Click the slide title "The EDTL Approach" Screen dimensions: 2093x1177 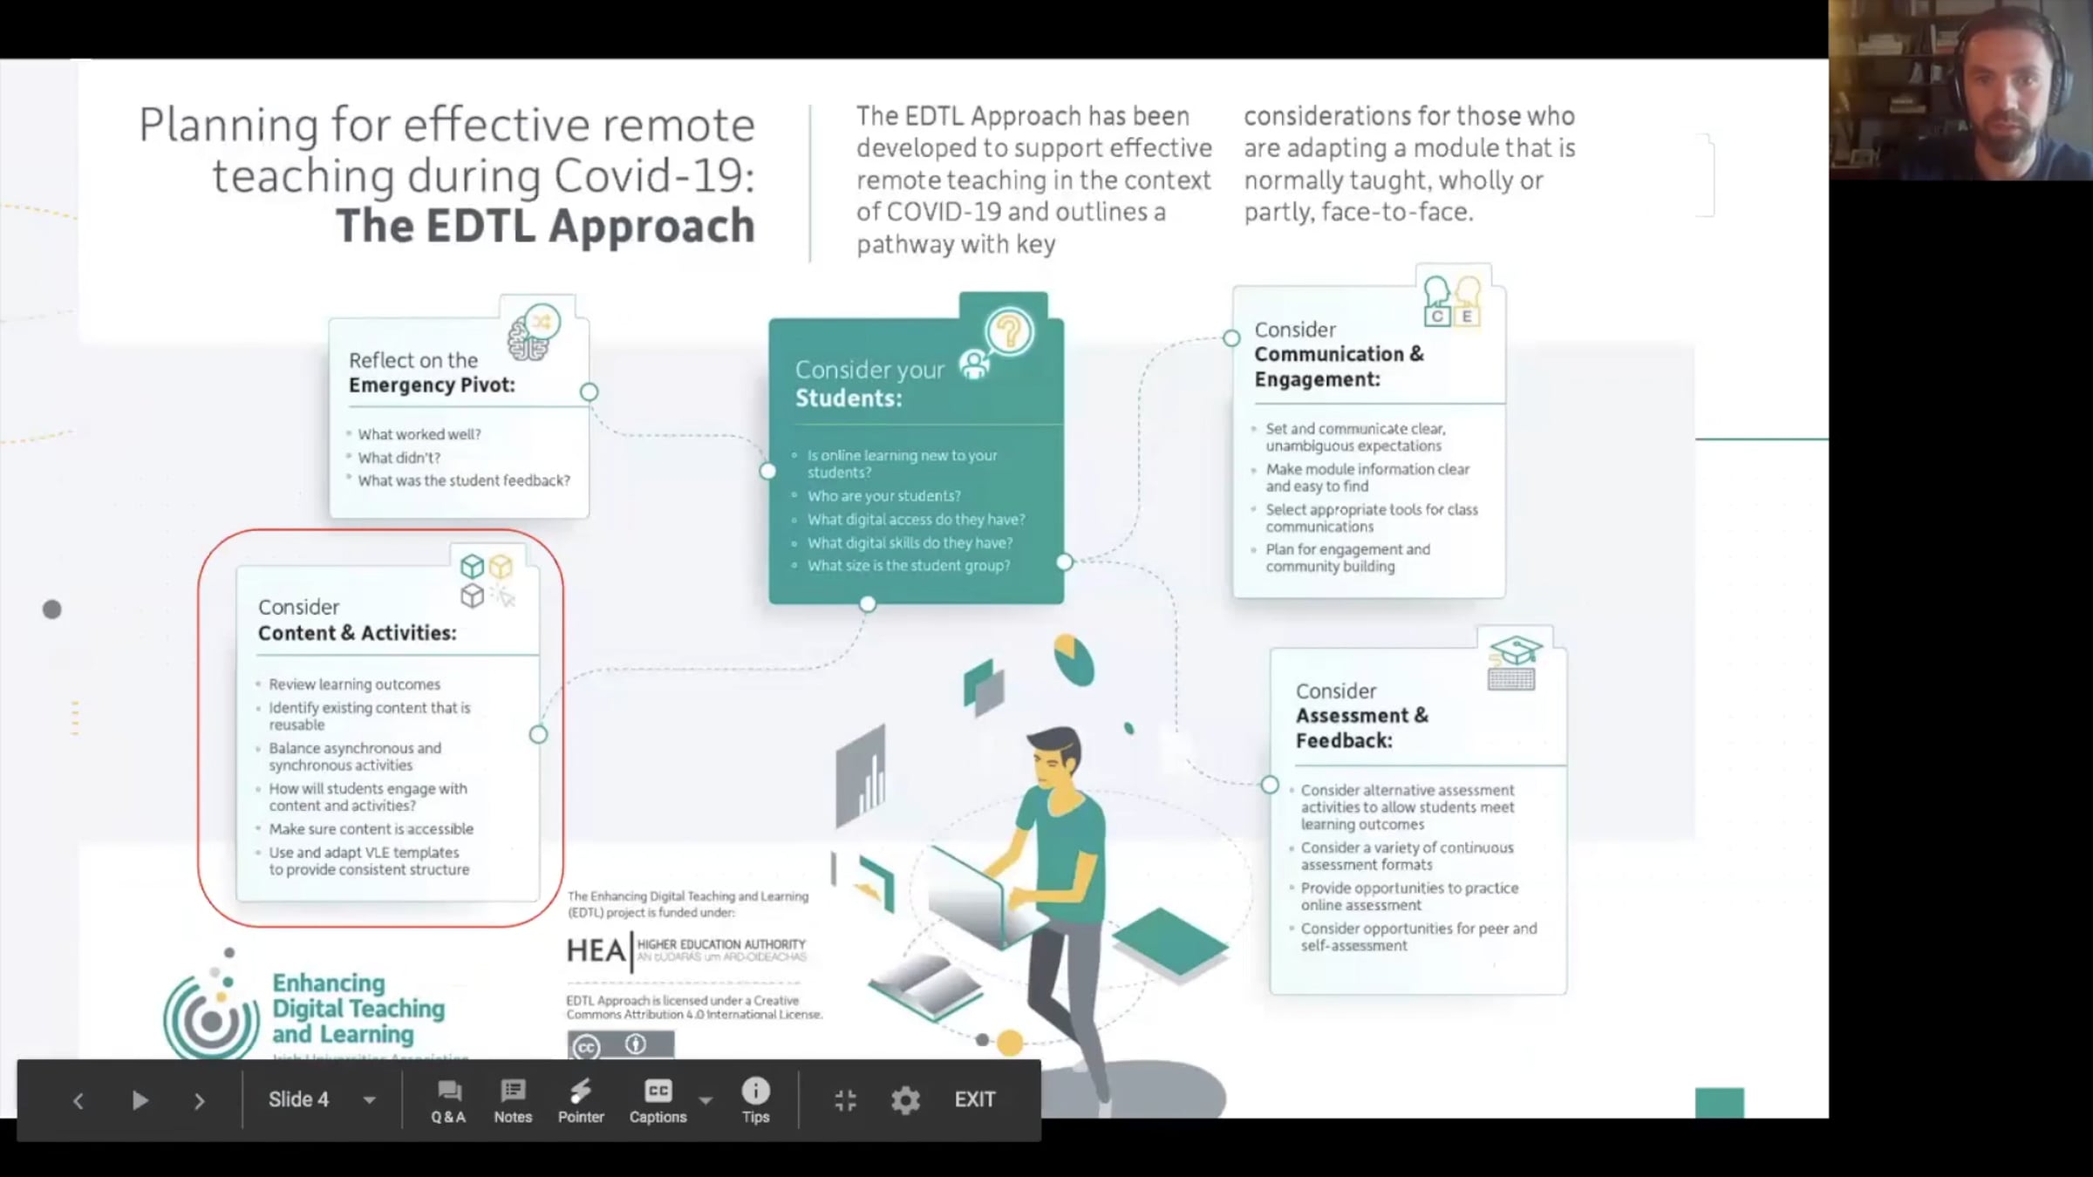coord(545,227)
